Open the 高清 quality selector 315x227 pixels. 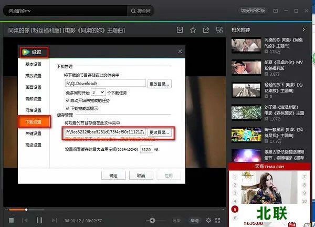[x=195, y=220]
